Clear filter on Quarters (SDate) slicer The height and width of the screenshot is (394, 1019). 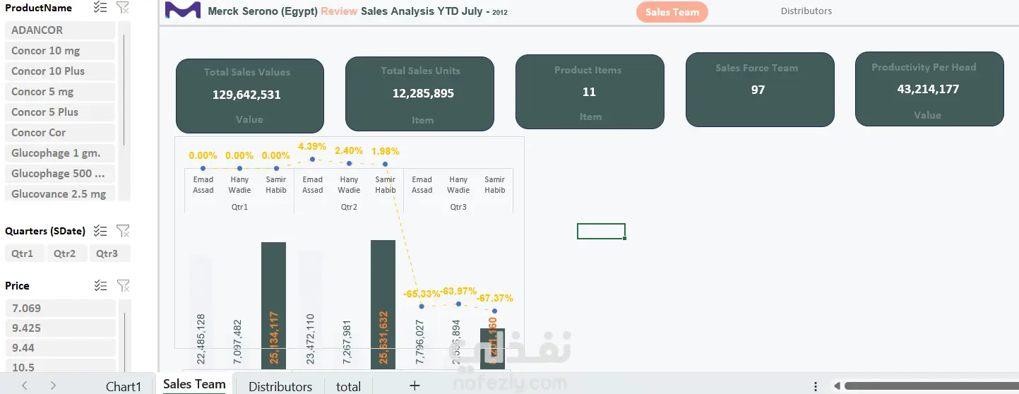123,231
